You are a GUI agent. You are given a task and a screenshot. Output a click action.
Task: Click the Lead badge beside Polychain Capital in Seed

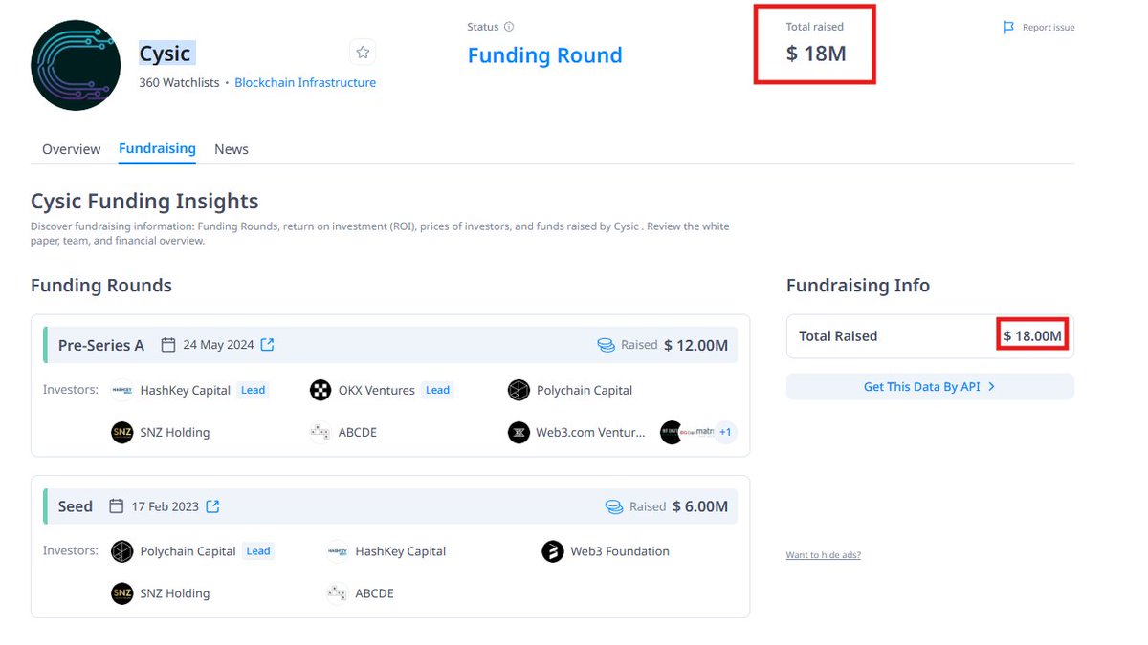258,551
